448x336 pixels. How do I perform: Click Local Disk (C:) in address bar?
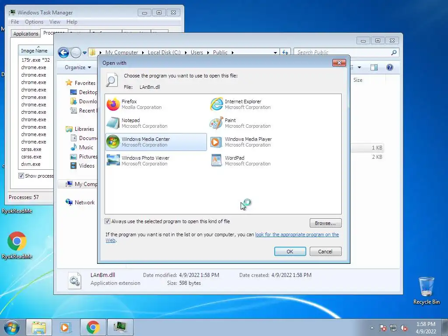[164, 52]
